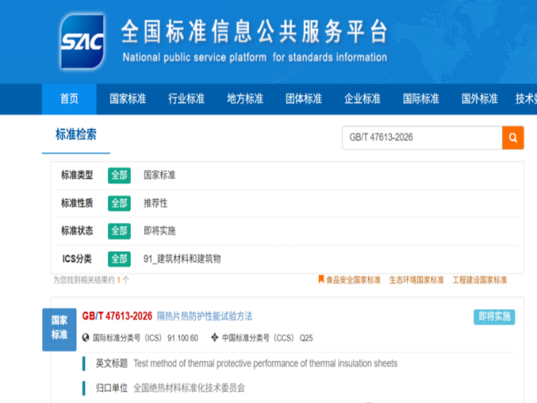Open the 企业标准 navigation tab
Viewport: 537px width, 403px height.
pos(362,99)
